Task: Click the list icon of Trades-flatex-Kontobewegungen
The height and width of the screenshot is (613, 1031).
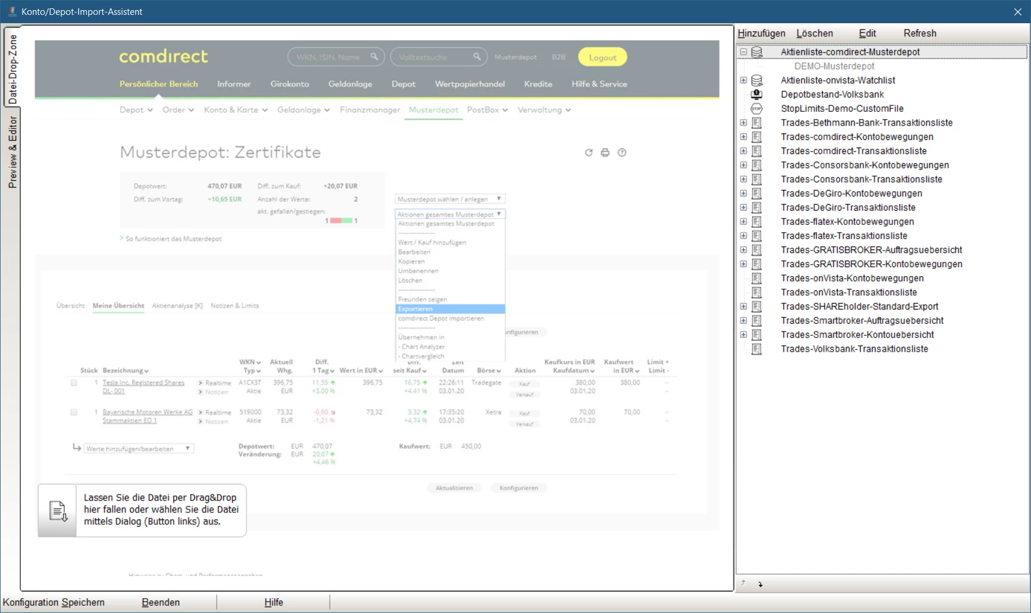Action: 757,222
